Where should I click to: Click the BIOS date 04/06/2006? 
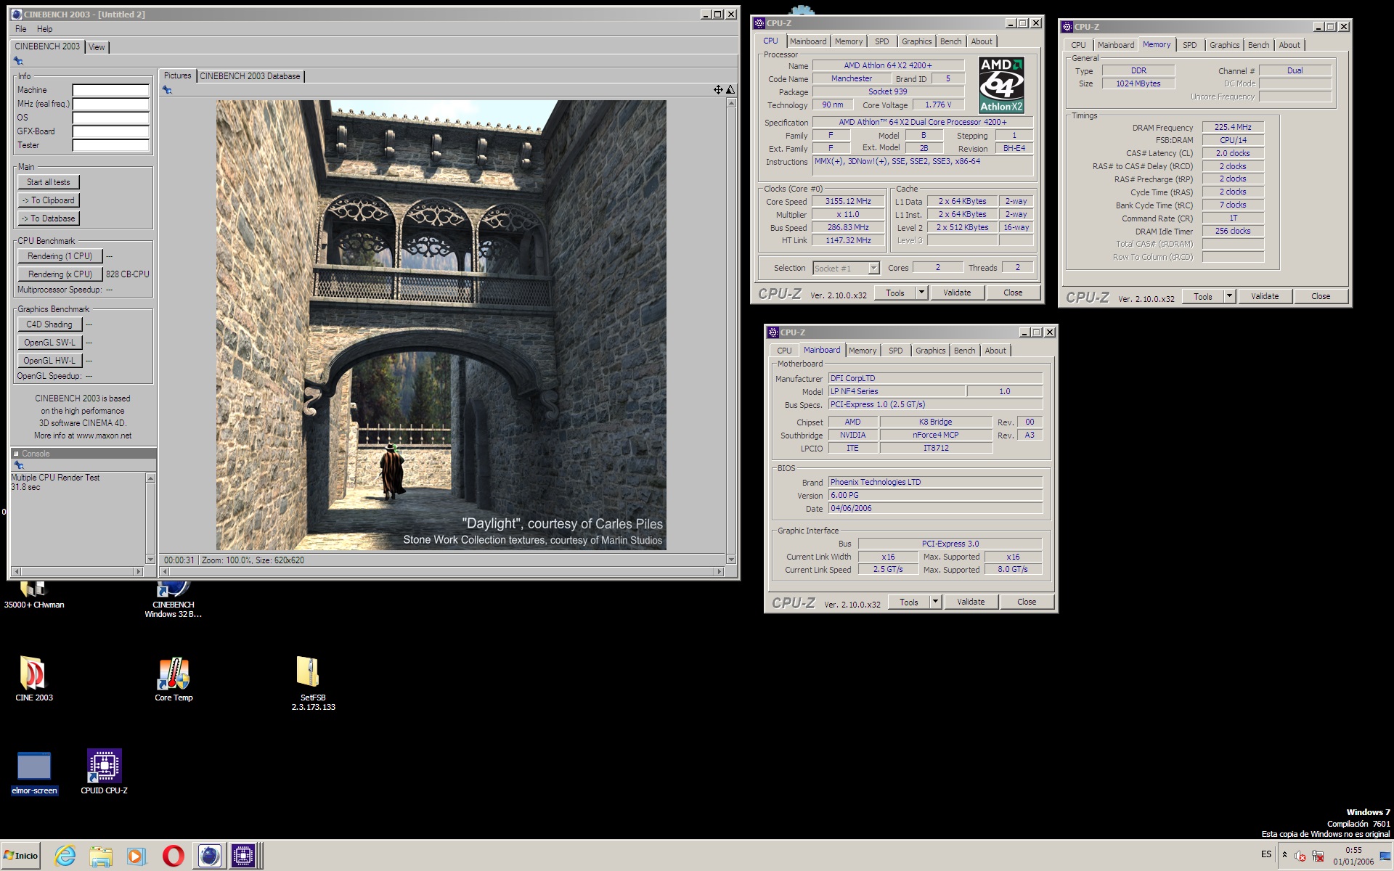tap(935, 509)
